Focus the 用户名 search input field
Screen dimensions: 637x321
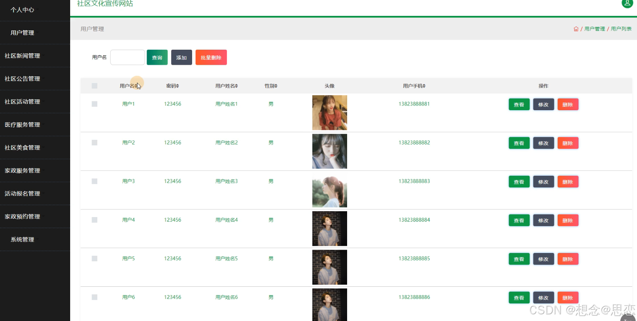[x=127, y=58]
